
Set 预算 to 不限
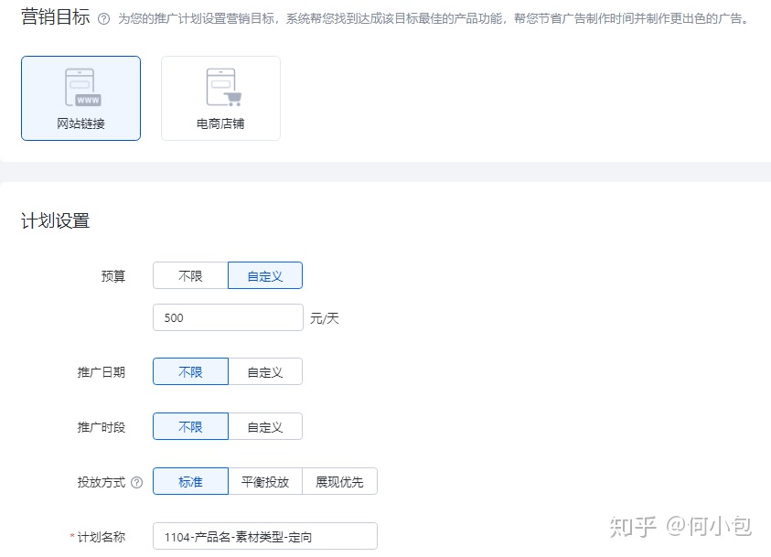[190, 275]
